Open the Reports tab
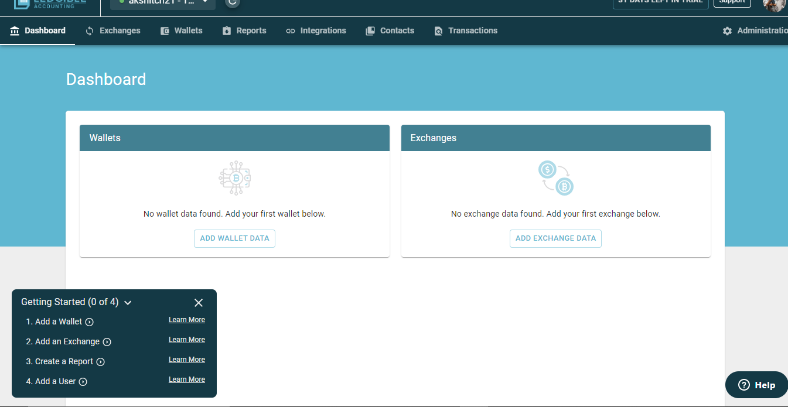The image size is (788, 407). pos(244,31)
